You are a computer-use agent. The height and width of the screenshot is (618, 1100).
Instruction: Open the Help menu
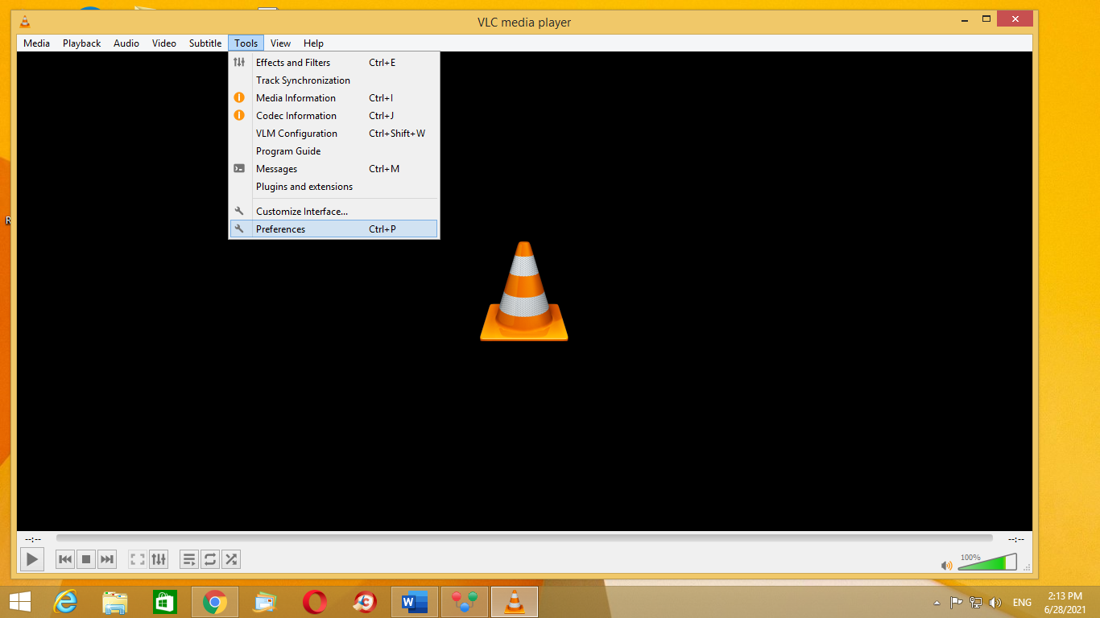(x=313, y=43)
